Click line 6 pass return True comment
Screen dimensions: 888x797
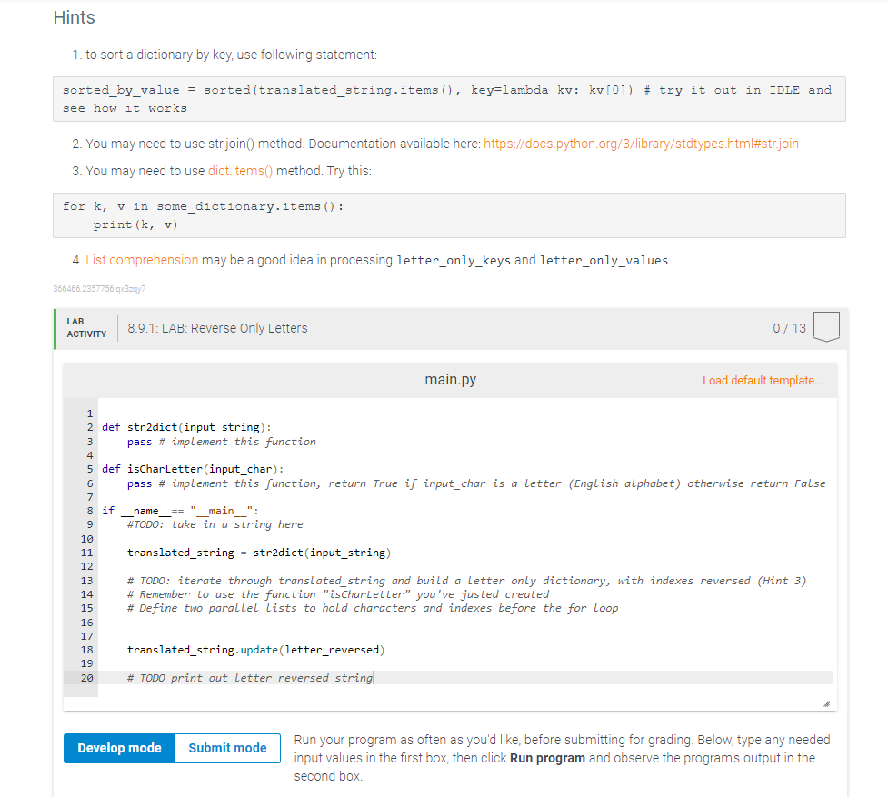tap(476, 483)
